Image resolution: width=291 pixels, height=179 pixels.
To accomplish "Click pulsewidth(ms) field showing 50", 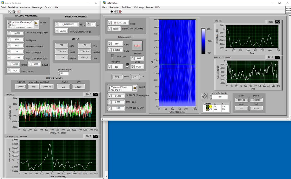I will click(x=64, y=73).
